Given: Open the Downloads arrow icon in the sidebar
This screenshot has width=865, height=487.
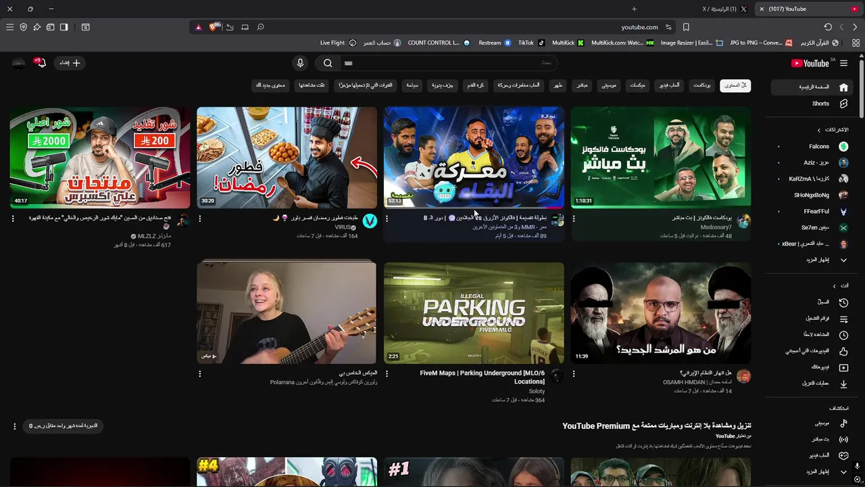Looking at the screenshot, I should tap(843, 384).
